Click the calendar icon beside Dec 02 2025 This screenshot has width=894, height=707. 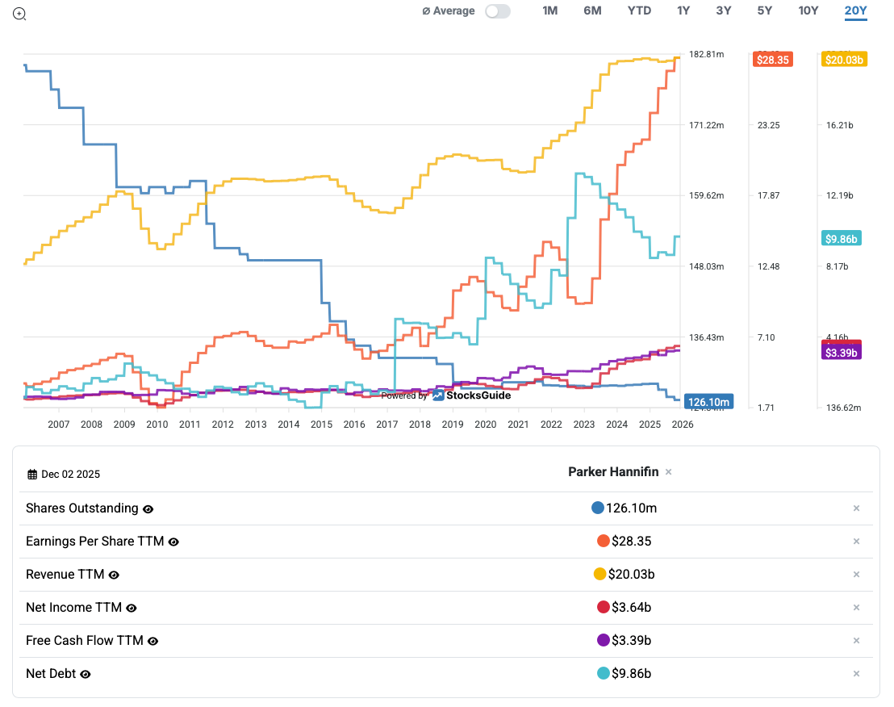(x=32, y=475)
